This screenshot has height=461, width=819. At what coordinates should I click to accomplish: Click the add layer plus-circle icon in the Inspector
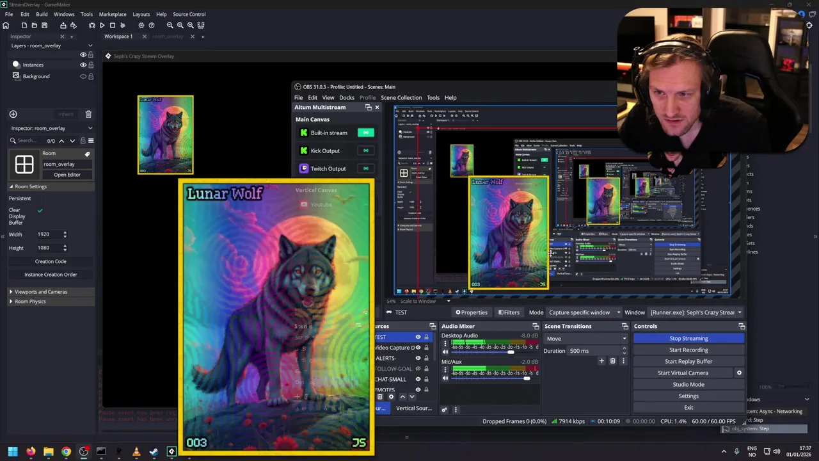(13, 114)
